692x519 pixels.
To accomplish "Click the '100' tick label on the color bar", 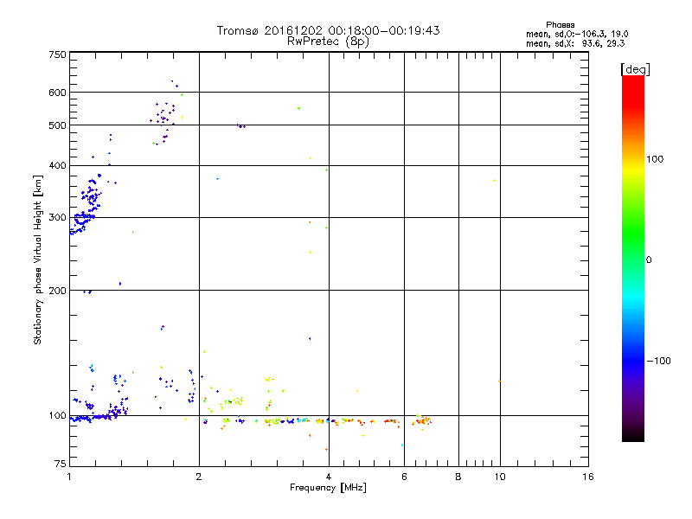I will point(655,159).
